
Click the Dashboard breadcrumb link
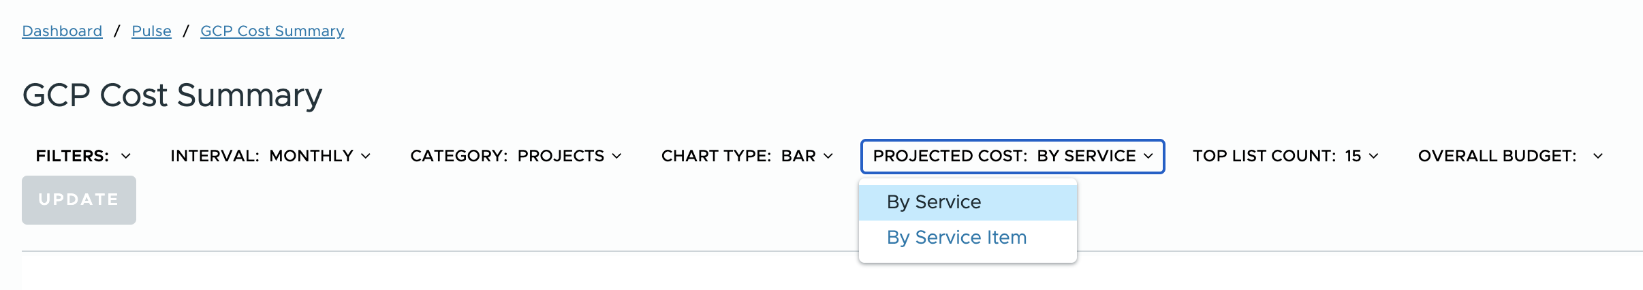coord(62,31)
